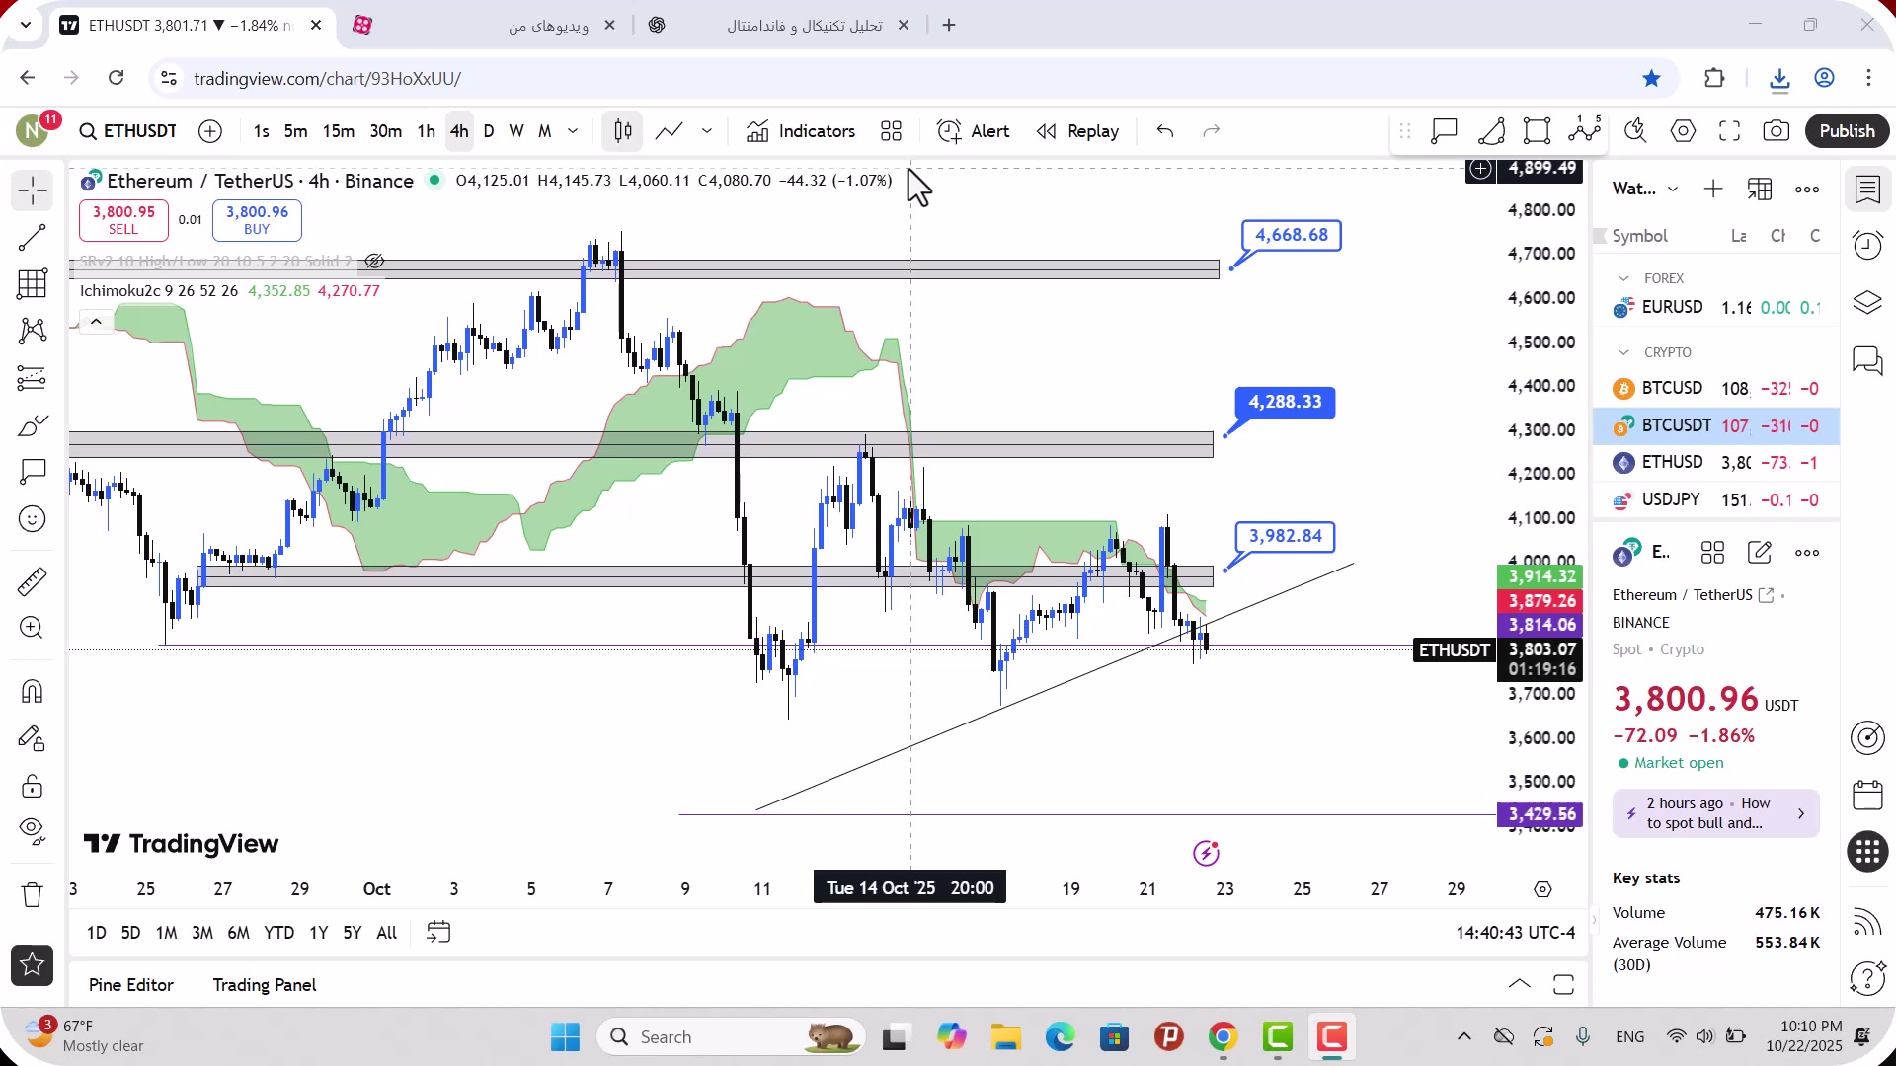This screenshot has height=1066, width=1896.
Task: Toggle magnet mode for drawings
Action: 33,691
